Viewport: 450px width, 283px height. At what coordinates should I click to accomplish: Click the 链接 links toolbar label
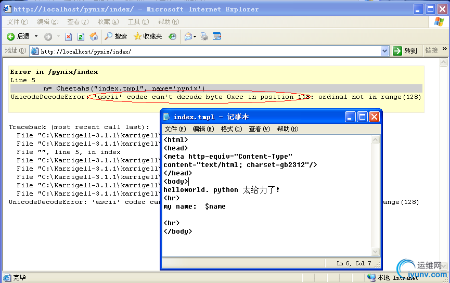431,50
